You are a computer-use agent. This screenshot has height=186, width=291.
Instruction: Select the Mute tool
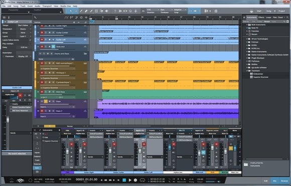96,11
